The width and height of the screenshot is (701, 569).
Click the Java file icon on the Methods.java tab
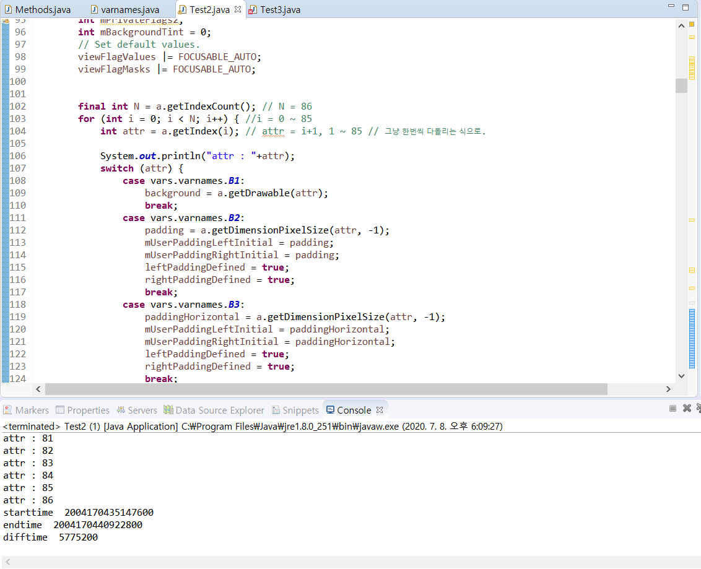[9, 10]
